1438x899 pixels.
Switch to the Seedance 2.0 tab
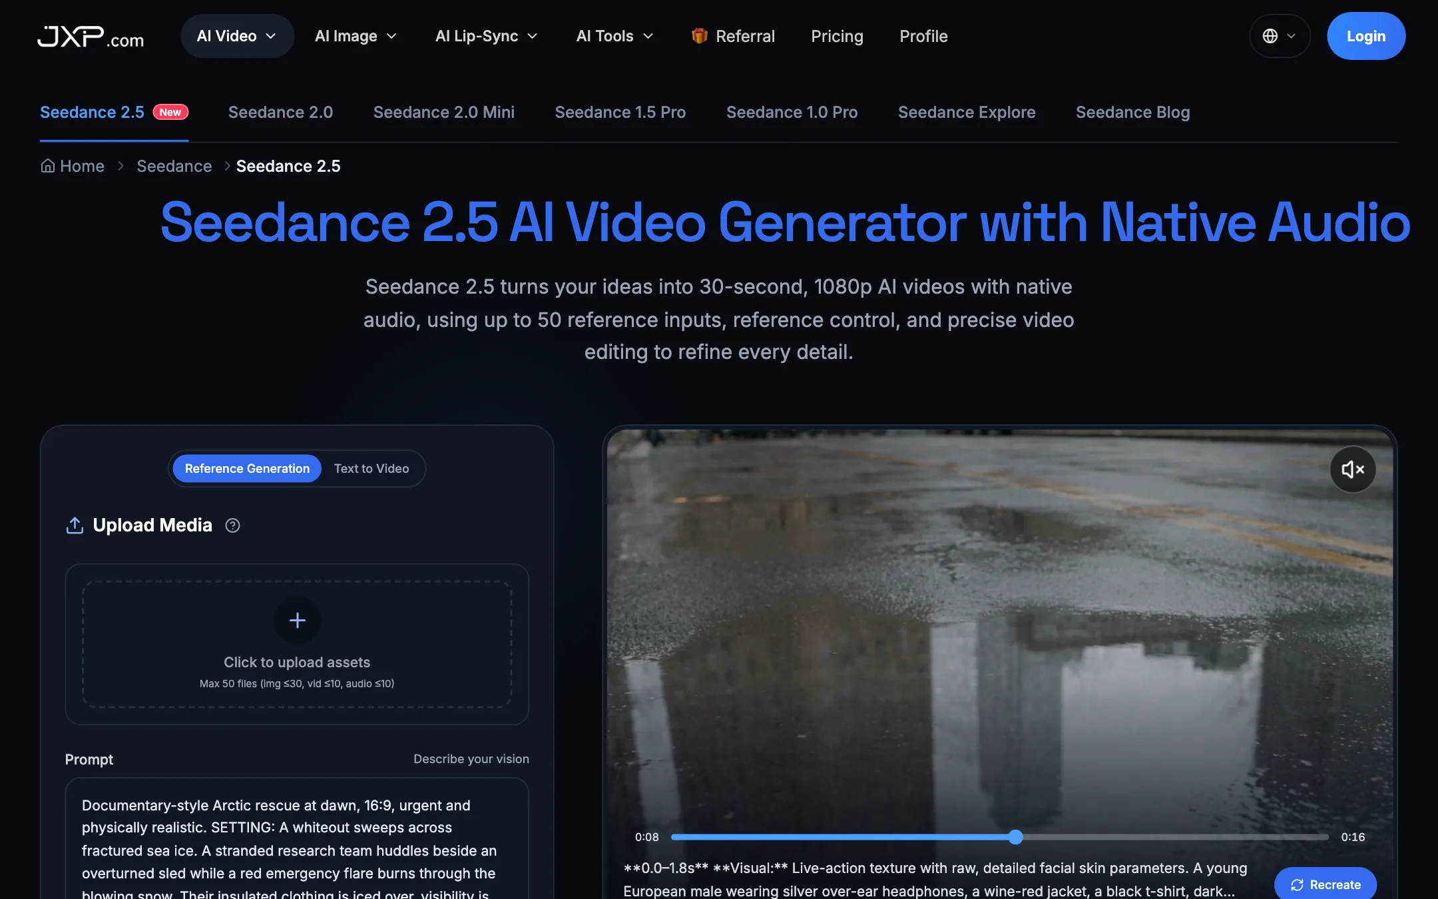pos(280,112)
